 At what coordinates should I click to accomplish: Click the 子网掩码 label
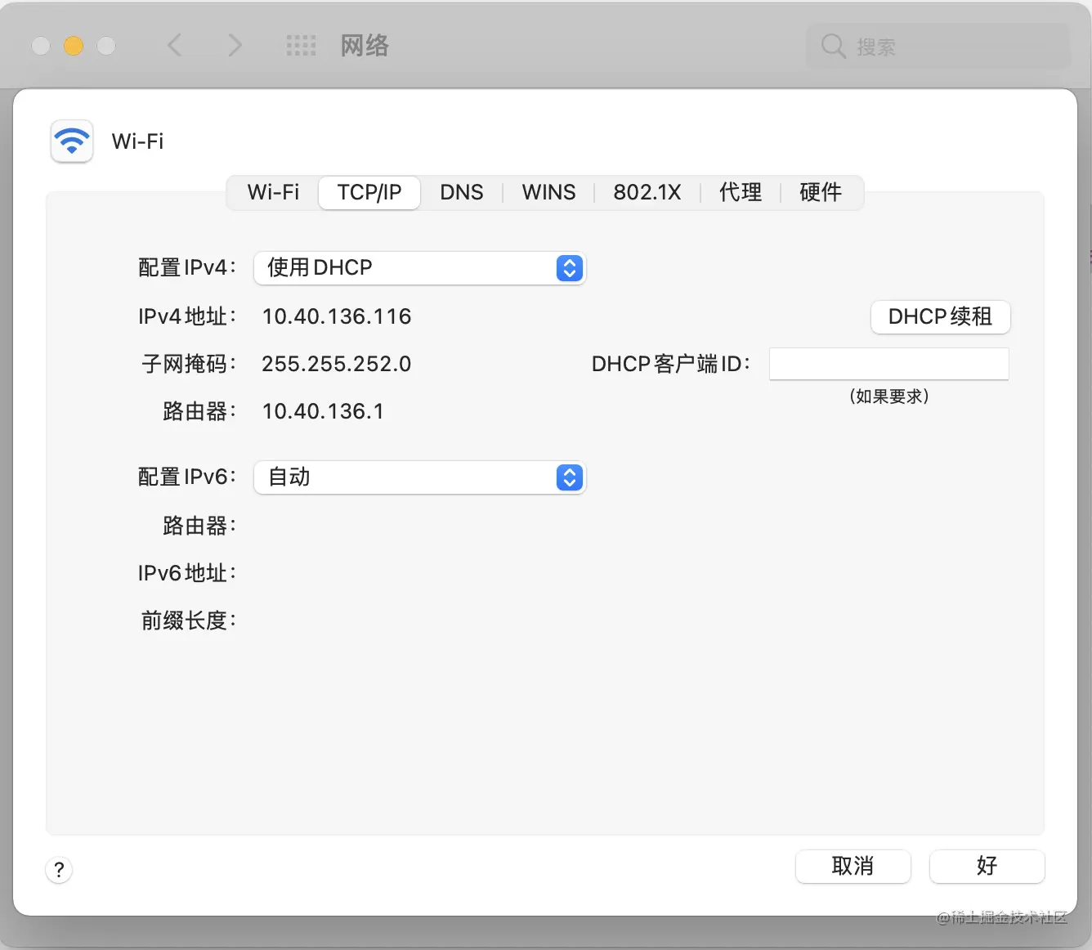click(x=189, y=365)
